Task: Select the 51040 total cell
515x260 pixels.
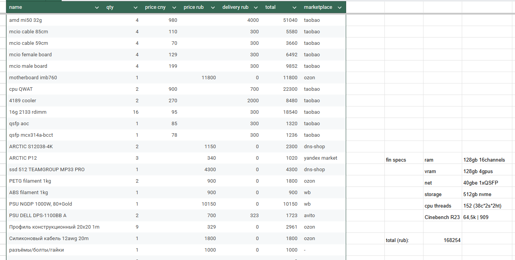Action: pos(290,20)
